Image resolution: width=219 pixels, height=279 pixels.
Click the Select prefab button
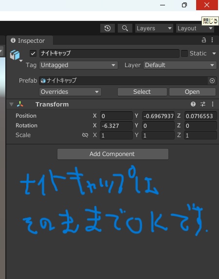coord(142,92)
